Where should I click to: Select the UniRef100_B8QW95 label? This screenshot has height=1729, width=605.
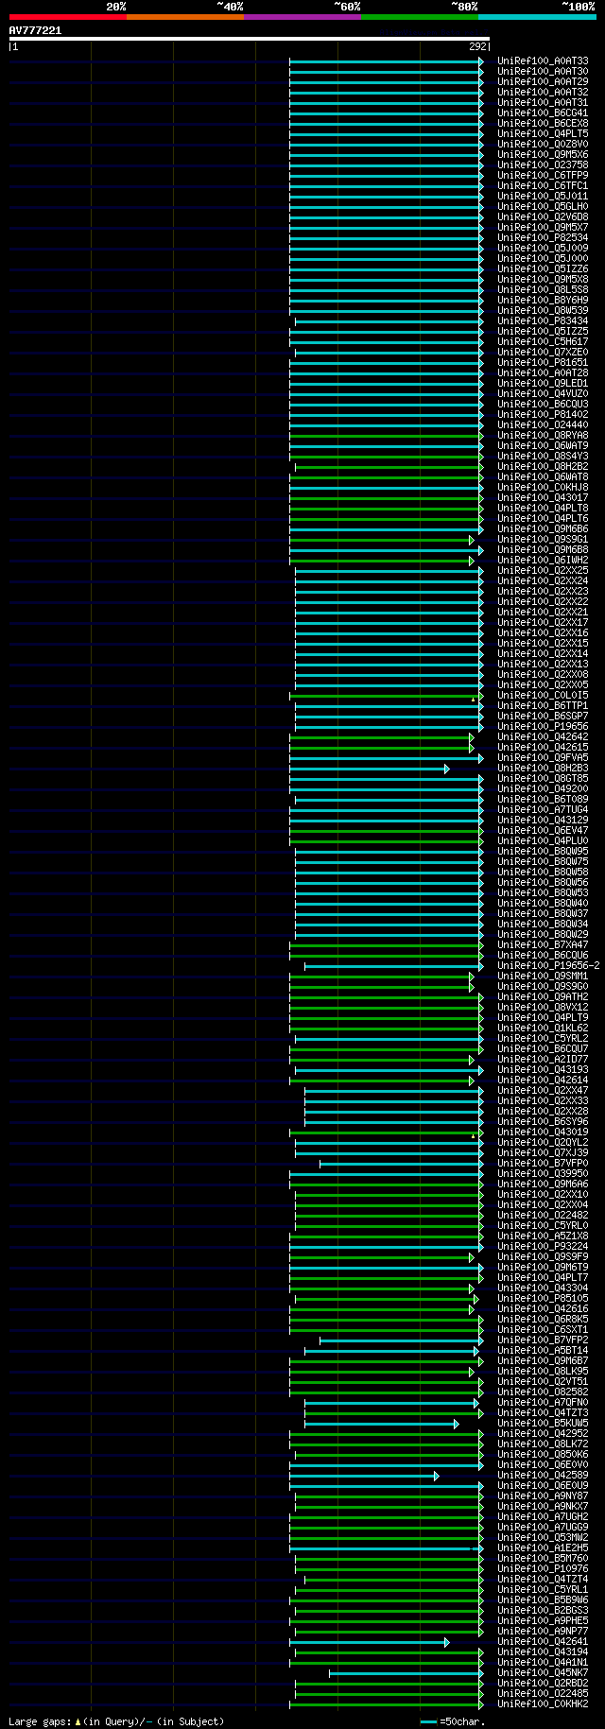click(543, 852)
